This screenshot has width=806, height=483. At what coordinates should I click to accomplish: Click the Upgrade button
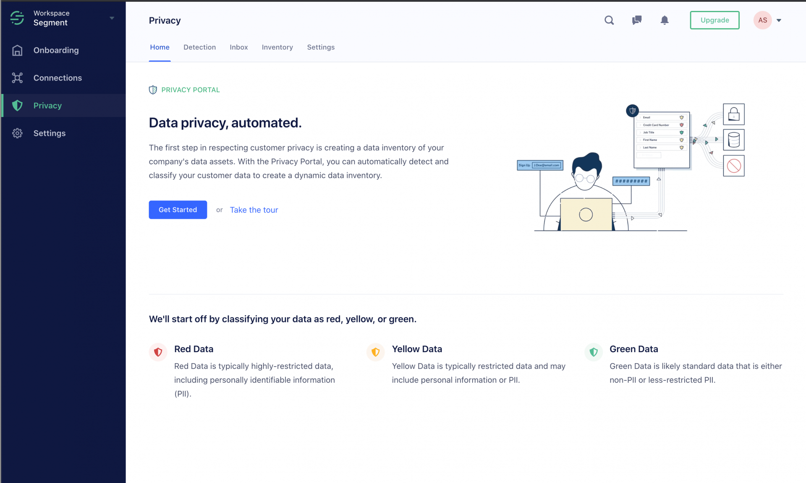(714, 20)
